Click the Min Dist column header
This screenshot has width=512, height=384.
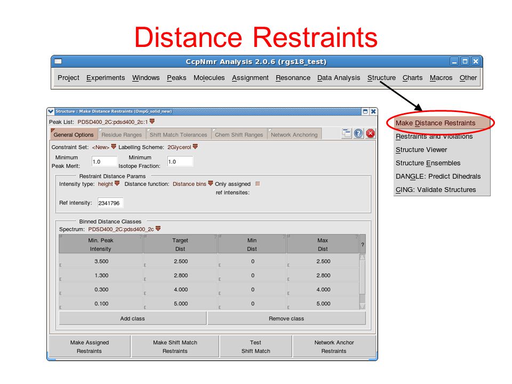pos(252,244)
